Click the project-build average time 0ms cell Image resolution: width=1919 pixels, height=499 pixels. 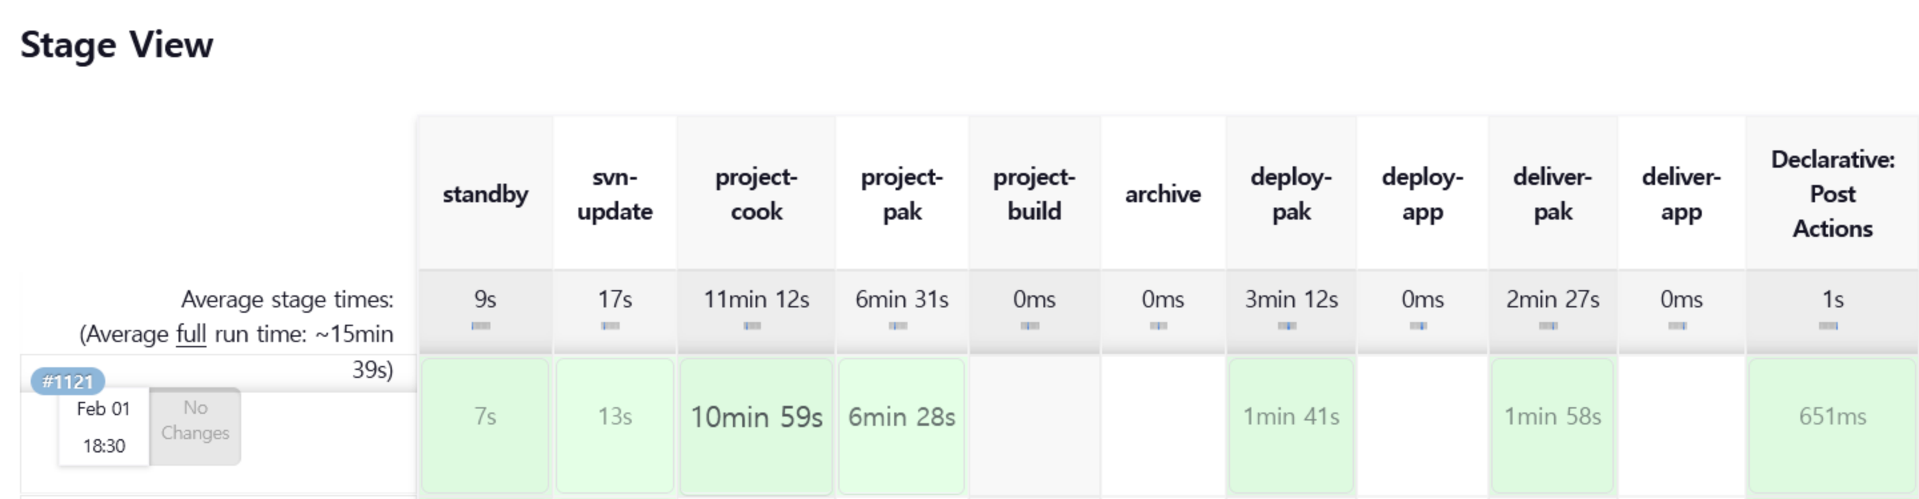pyautogui.click(x=1034, y=299)
